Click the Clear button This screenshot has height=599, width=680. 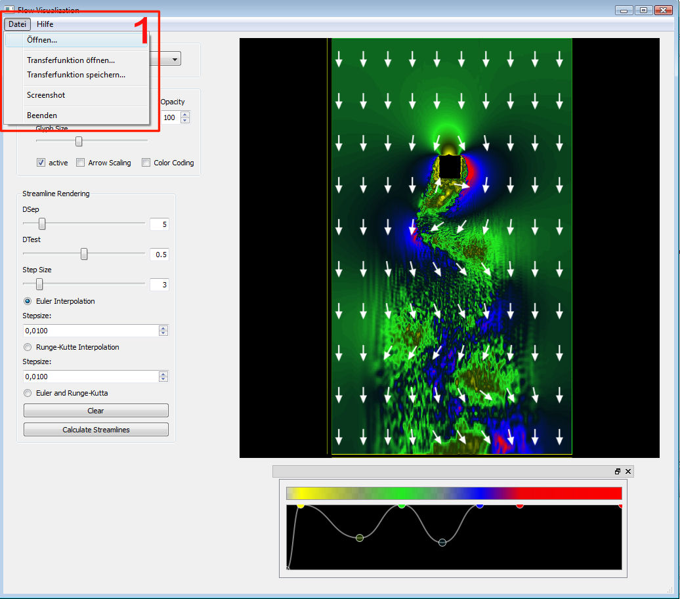coord(96,411)
